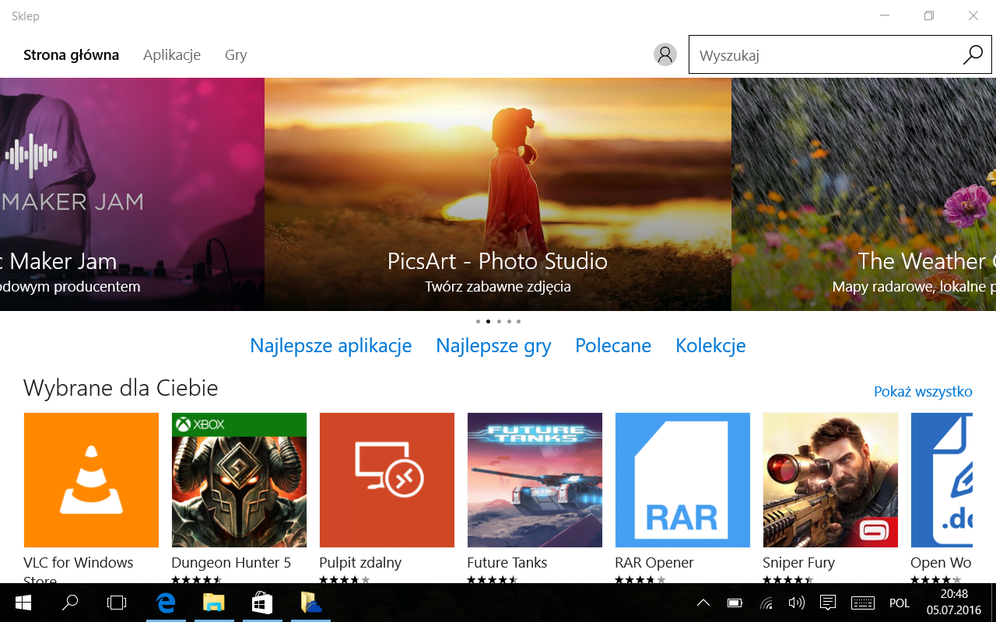Open the Open Word document app tile

tap(942, 480)
